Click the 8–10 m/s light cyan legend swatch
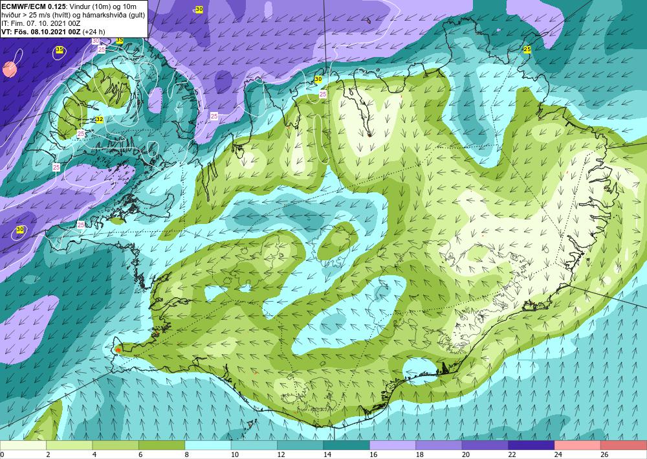This screenshot has width=647, height=459. click(x=208, y=445)
